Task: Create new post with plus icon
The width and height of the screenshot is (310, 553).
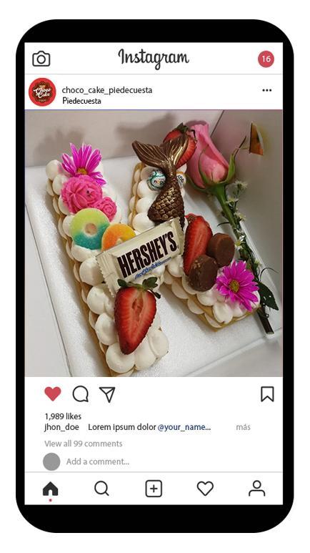Action: (154, 489)
